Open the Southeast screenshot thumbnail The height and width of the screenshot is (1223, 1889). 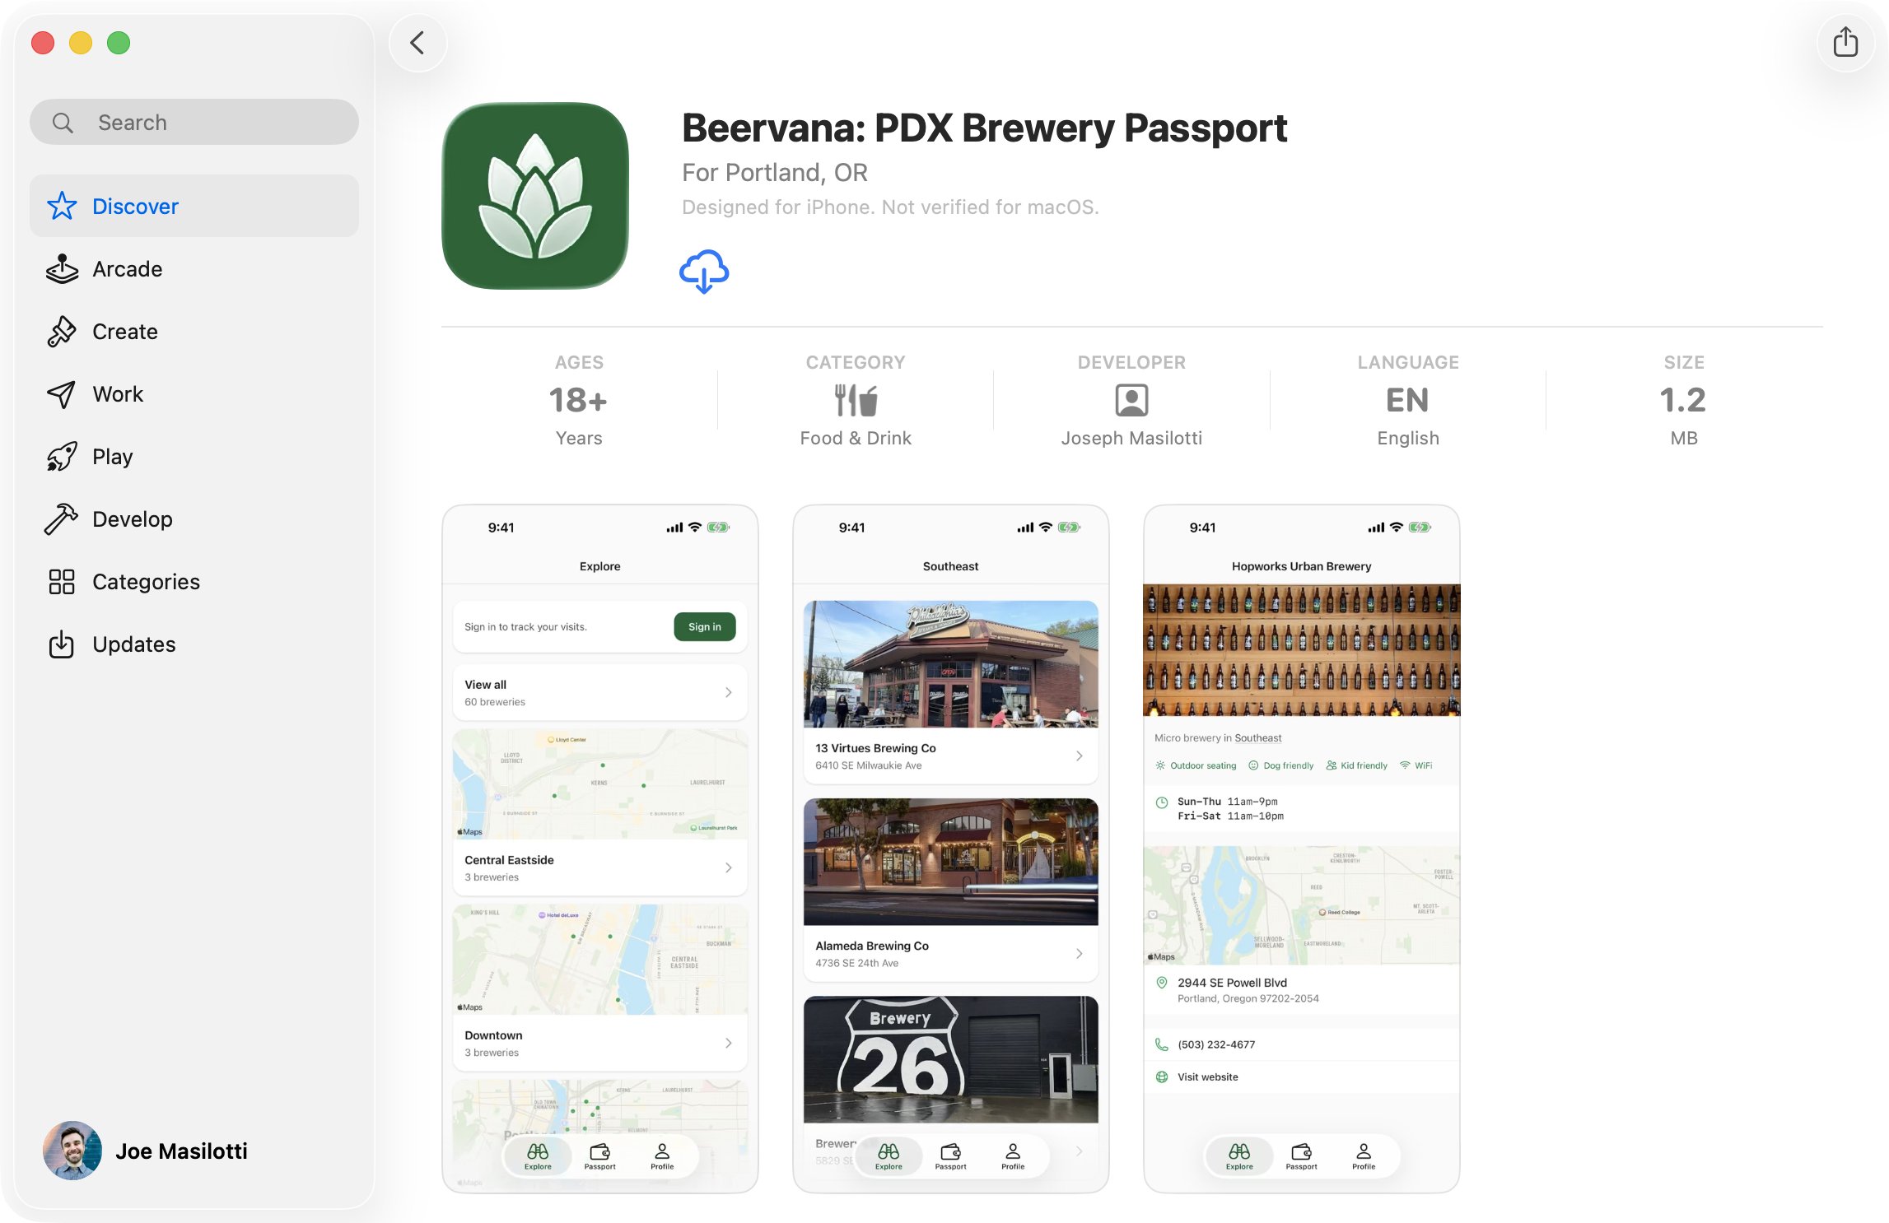tap(951, 849)
